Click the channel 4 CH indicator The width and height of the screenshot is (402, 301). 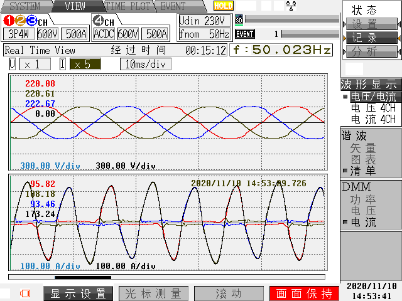point(104,21)
